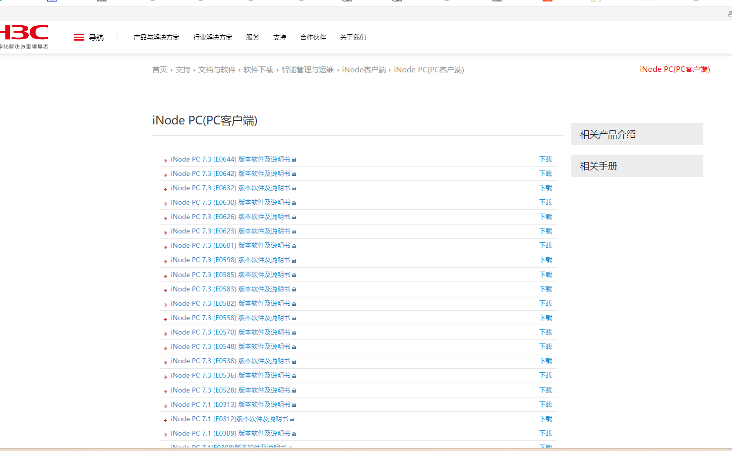The width and height of the screenshot is (732, 451).
Task: Open iNode PC 7.3 (E0536) entry
Action: [231, 375]
